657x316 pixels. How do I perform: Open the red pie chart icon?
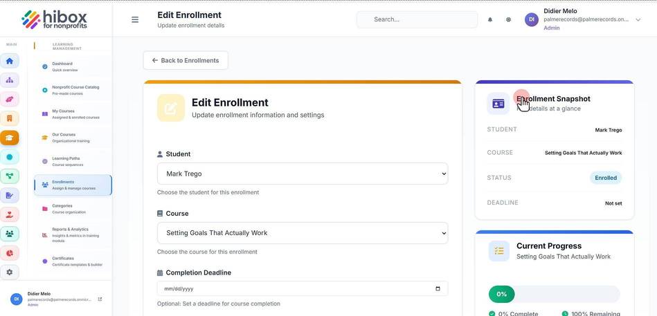tap(9, 253)
